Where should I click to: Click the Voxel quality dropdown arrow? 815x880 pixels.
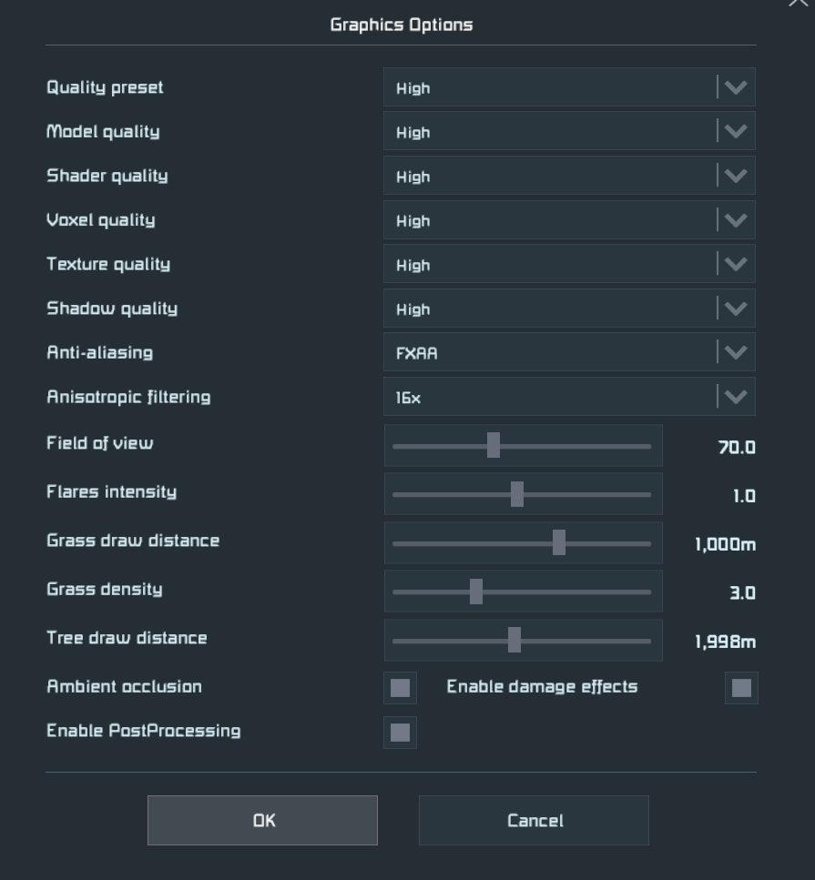pos(735,220)
